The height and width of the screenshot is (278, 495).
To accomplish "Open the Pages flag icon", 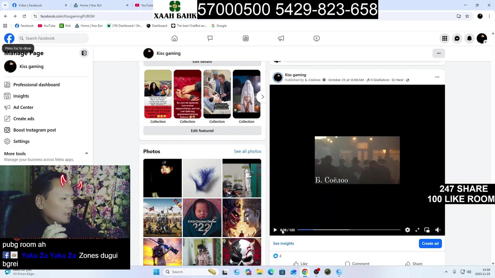I will [210, 38].
